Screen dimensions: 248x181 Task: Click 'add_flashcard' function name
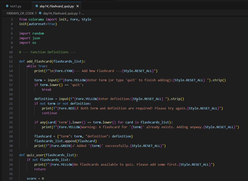pos(39,62)
